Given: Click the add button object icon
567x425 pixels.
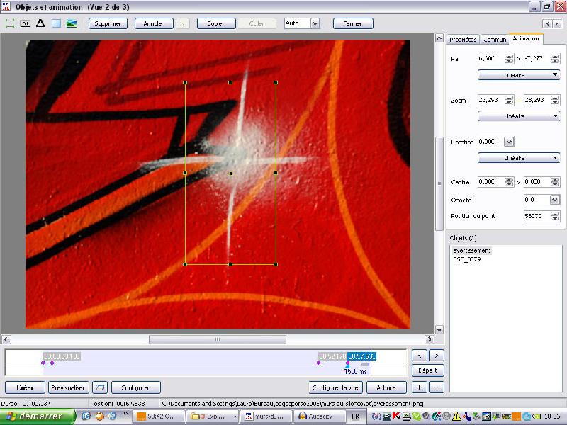Looking at the screenshot, I should pyautogui.click(x=25, y=23).
